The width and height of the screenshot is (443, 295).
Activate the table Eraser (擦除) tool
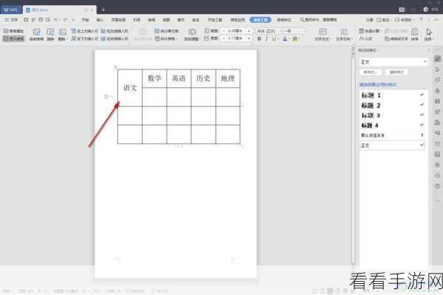(50, 35)
